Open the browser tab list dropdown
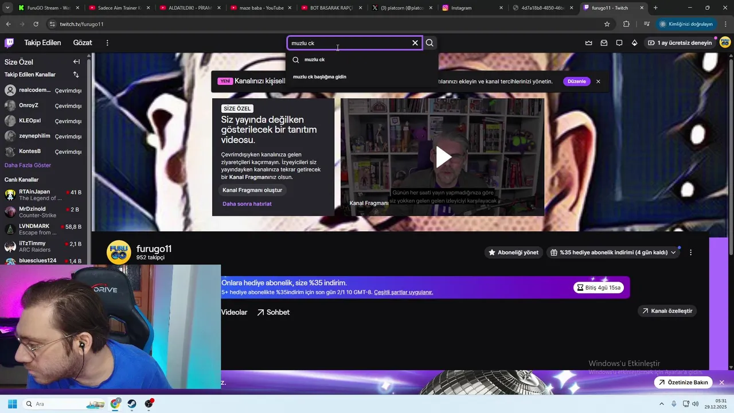This screenshot has width=734, height=413. [7, 8]
